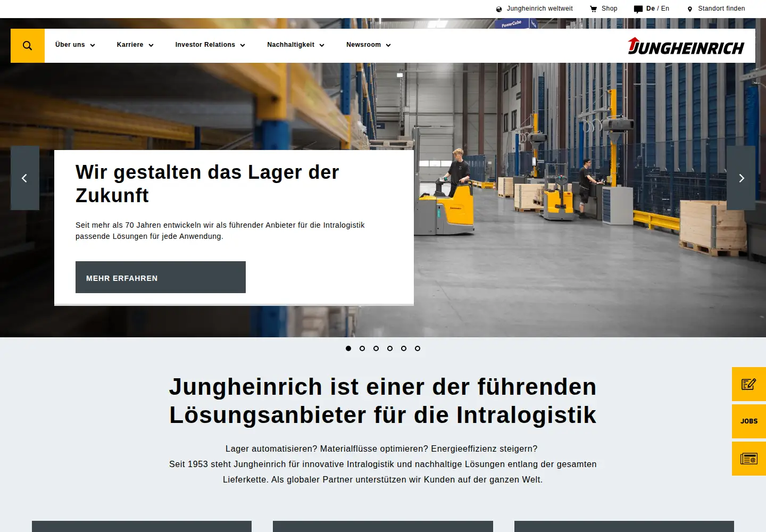The image size is (766, 532).
Task: Click the MEHR ERFAHREN button
Action: (x=161, y=277)
